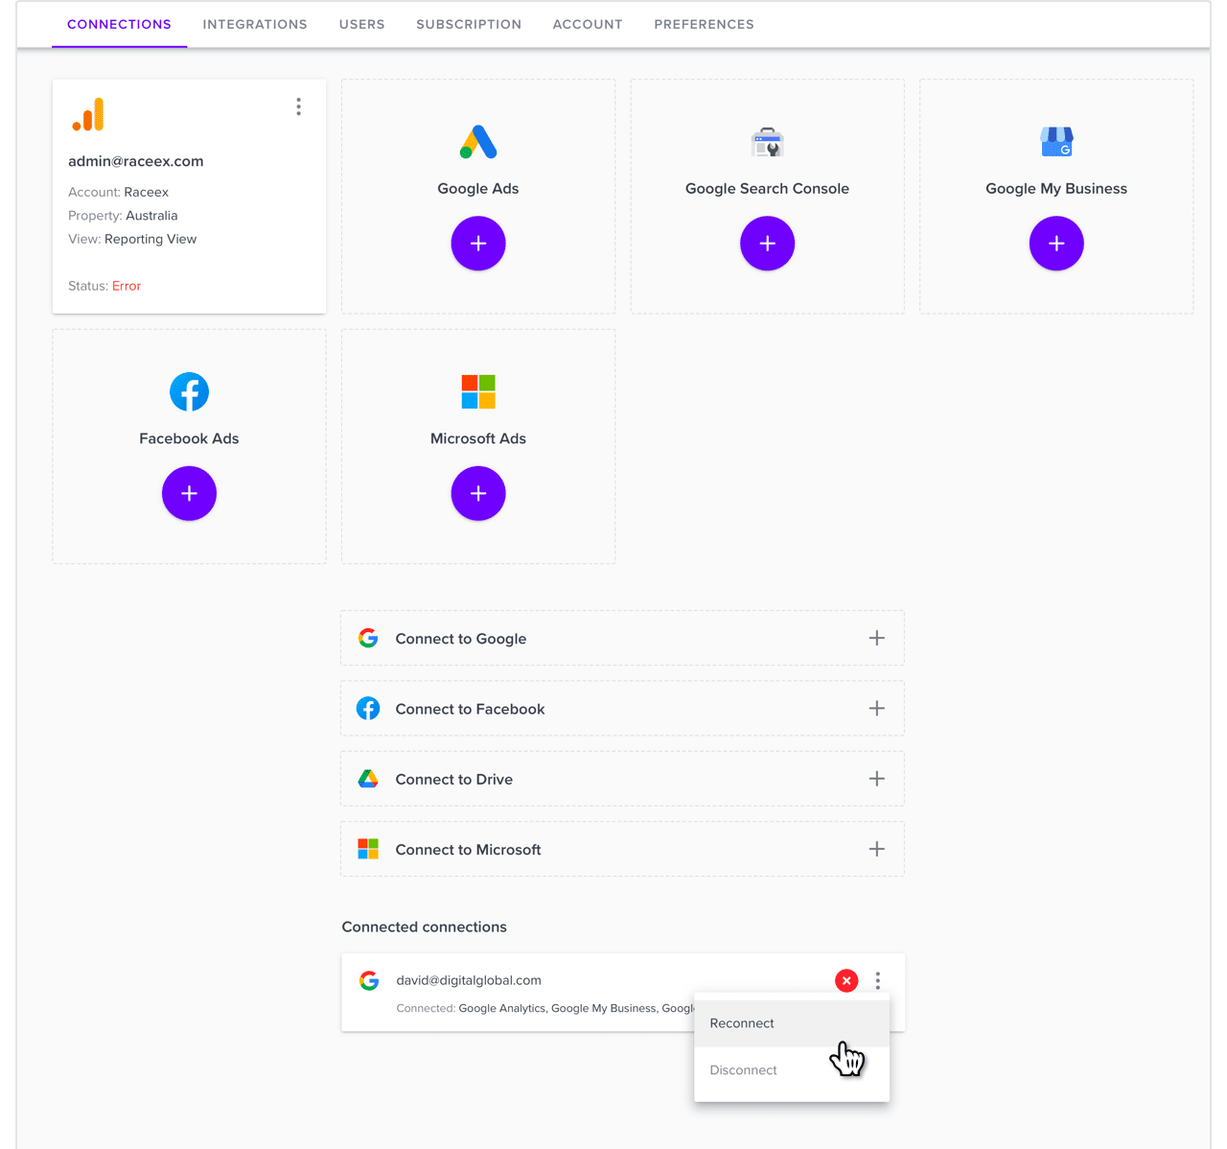This screenshot has height=1149, width=1227.
Task: Click the Google Search Console card title
Action: point(768,189)
